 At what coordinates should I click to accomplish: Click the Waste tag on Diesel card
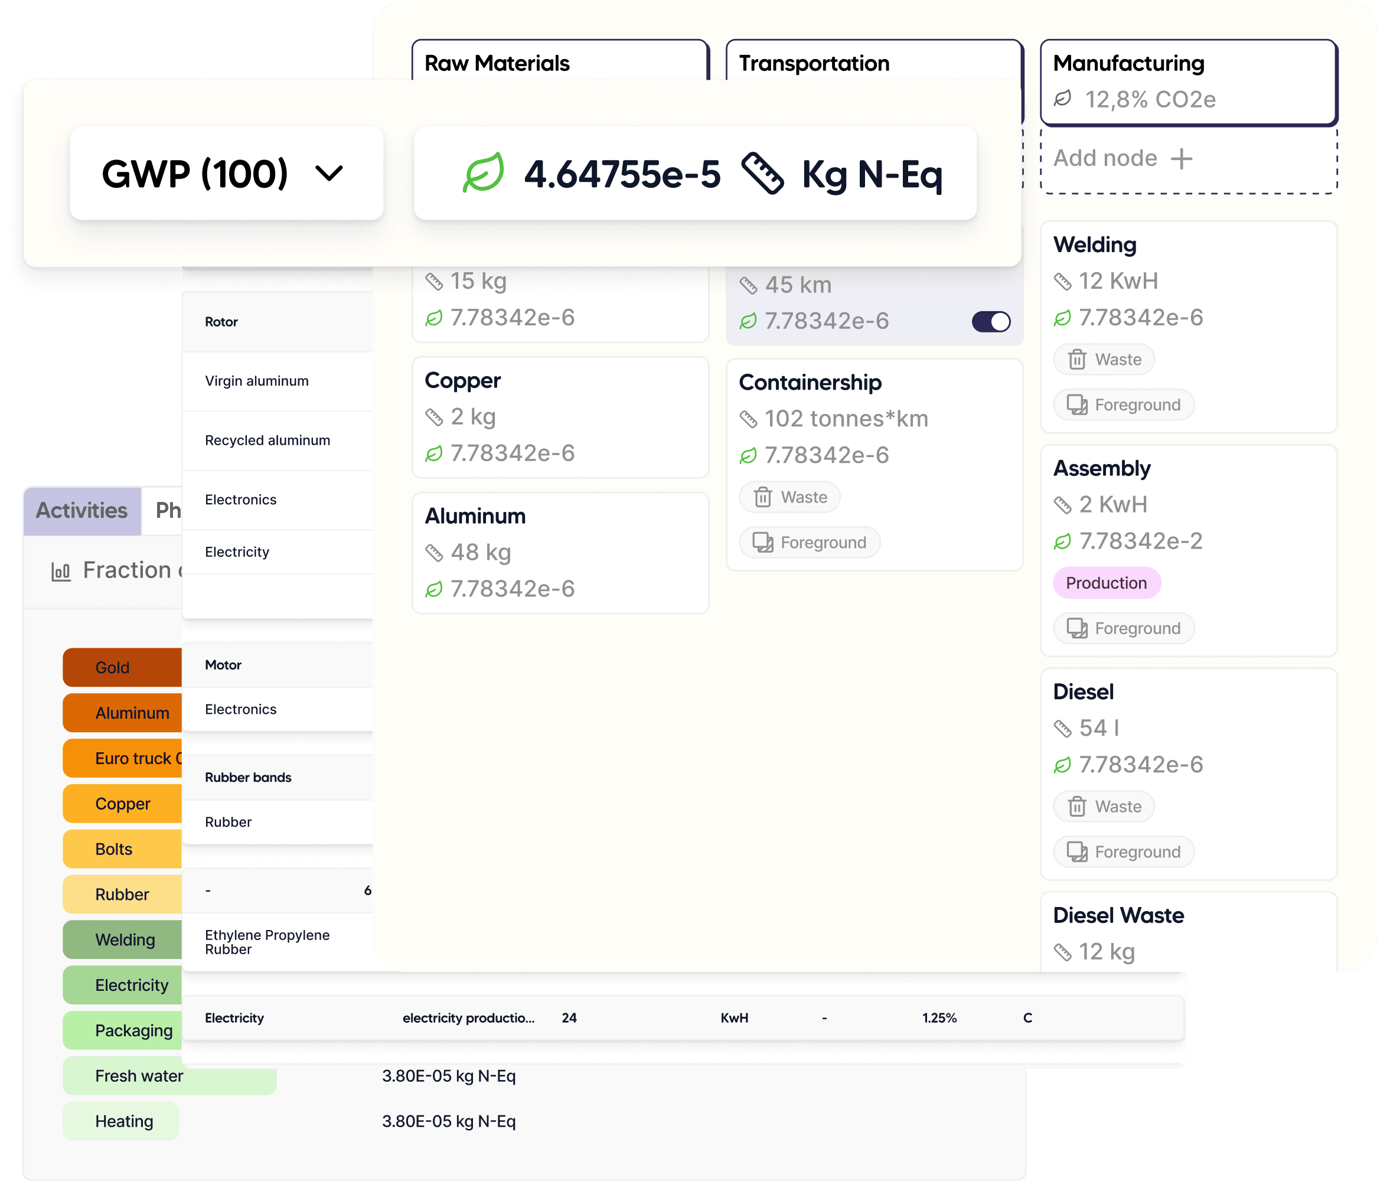[1104, 807]
